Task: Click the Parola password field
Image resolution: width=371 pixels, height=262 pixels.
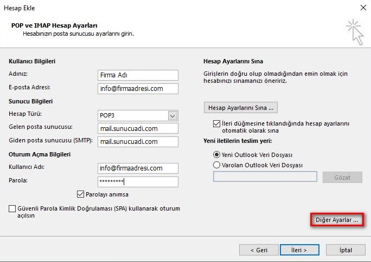Action: click(138, 181)
